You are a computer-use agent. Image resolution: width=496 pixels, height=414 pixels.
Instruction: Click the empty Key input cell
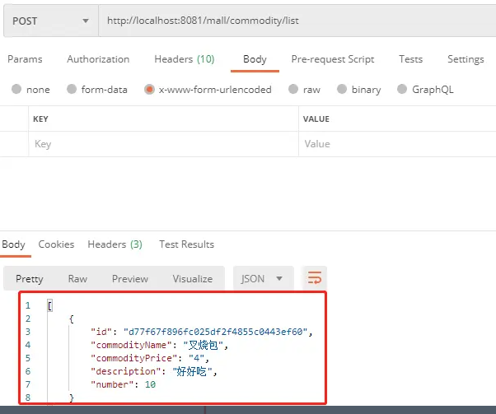pos(163,144)
